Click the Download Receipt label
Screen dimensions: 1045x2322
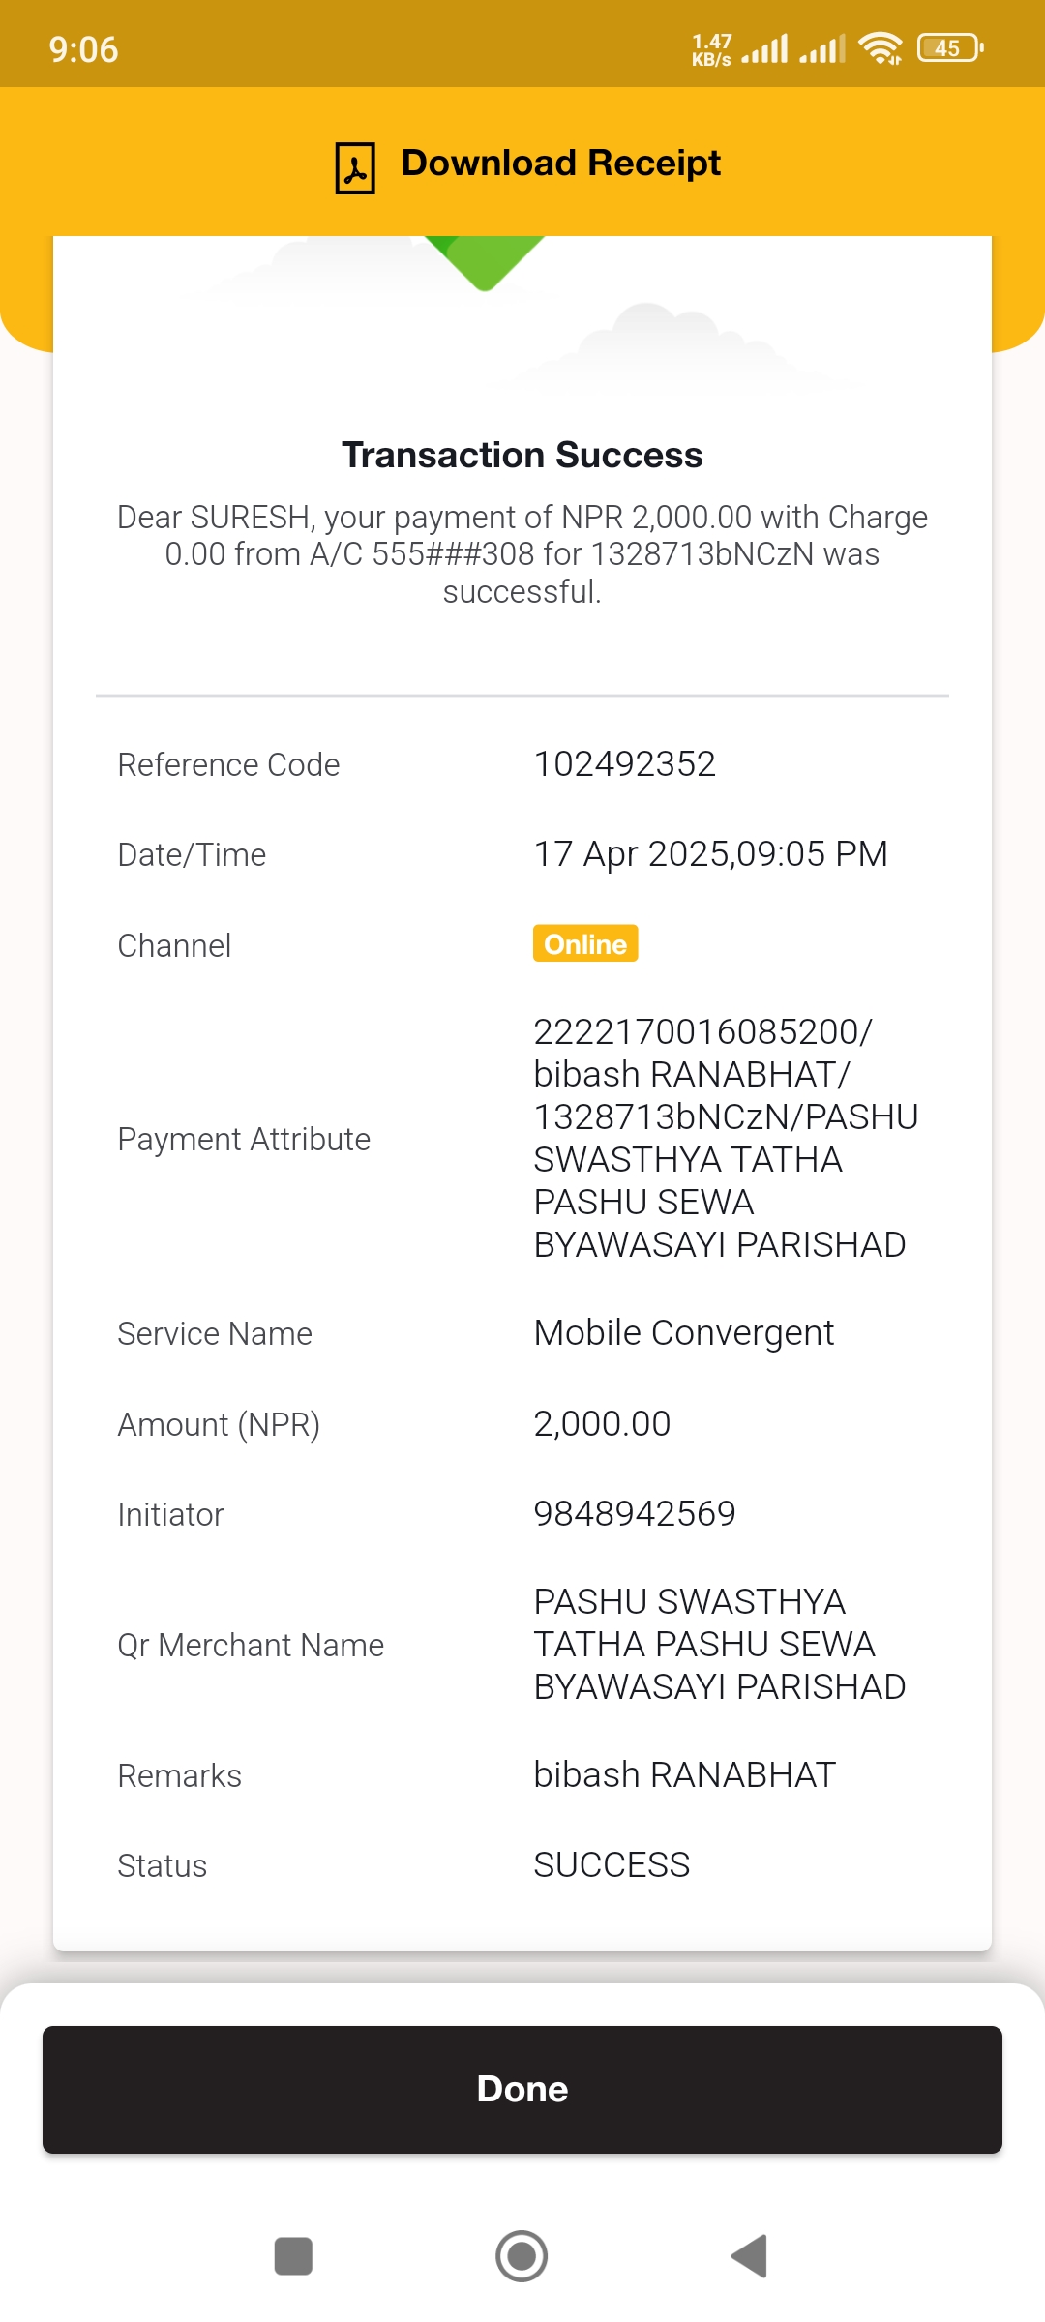[x=560, y=163]
